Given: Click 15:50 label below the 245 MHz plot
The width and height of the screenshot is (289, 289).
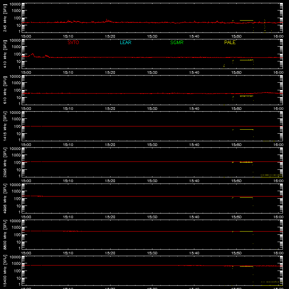Looking at the screenshot, I should coord(236,36).
